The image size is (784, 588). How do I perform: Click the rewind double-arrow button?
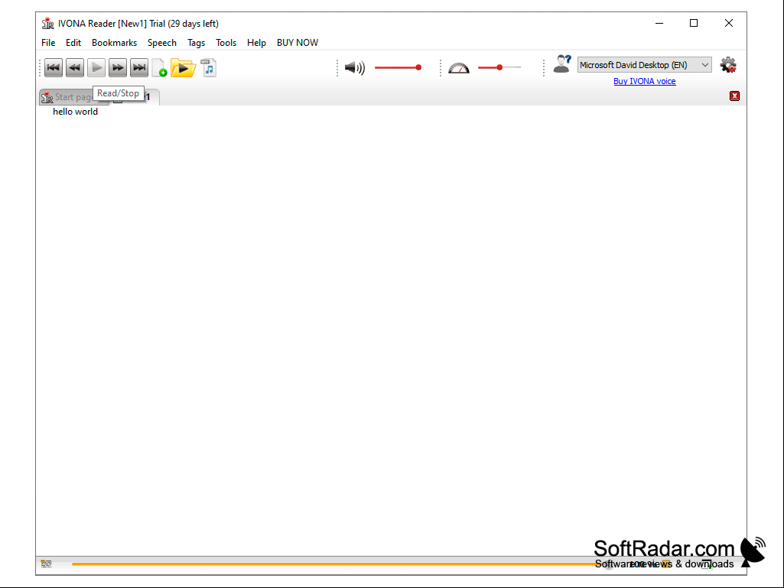coord(75,67)
